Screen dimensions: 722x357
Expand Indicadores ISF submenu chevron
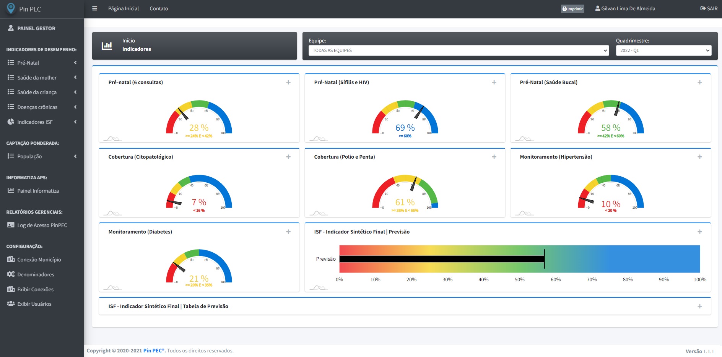(x=75, y=122)
